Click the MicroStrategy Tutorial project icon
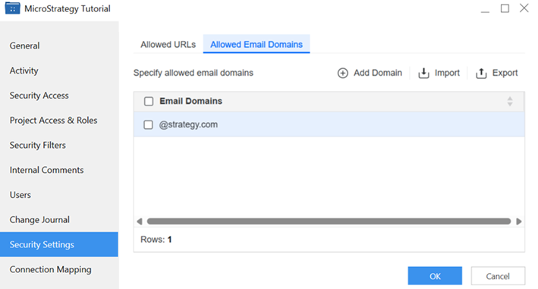Screen dimensions: 538x289 click(12, 8)
